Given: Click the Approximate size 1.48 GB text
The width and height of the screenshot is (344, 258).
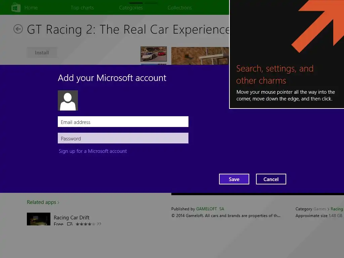Looking at the screenshot, I should pos(319,216).
